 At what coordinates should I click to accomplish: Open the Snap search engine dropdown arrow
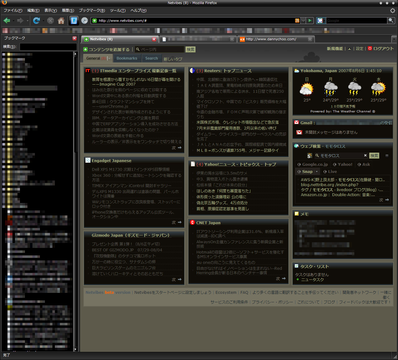point(317,172)
